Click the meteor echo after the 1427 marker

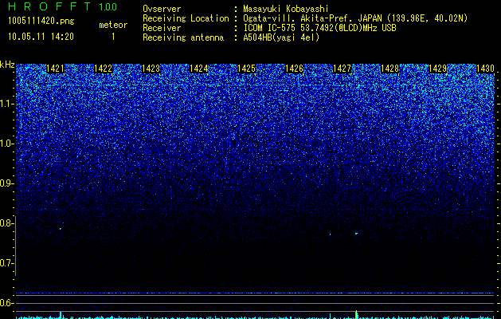[356, 234]
